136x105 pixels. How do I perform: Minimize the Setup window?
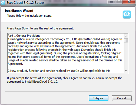pyautogui.click(x=112, y=2)
